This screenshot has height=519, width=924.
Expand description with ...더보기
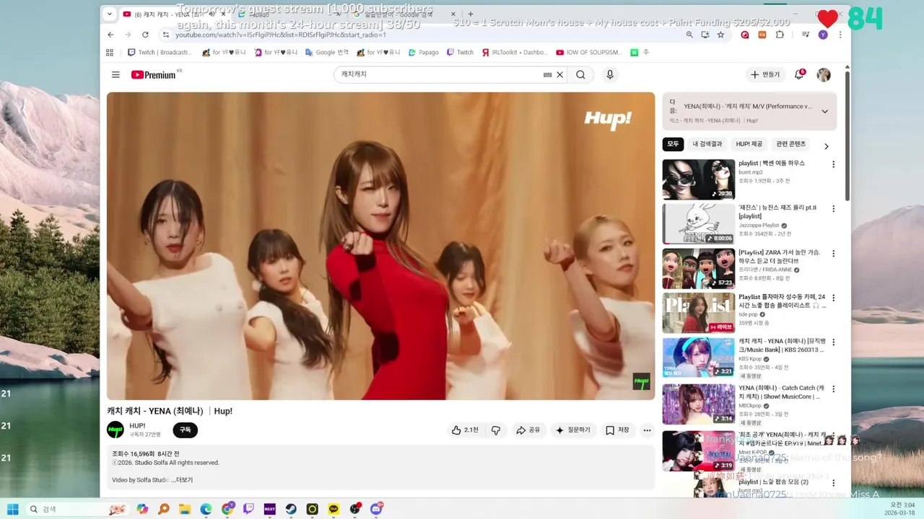tap(182, 480)
